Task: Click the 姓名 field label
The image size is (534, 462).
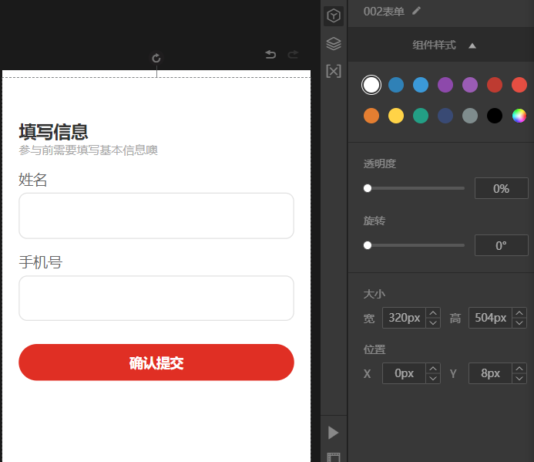Action: [32, 180]
